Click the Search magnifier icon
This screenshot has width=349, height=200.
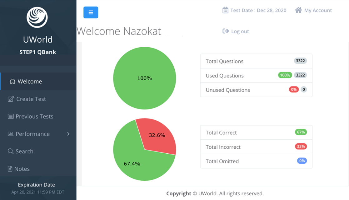pyautogui.click(x=11, y=151)
